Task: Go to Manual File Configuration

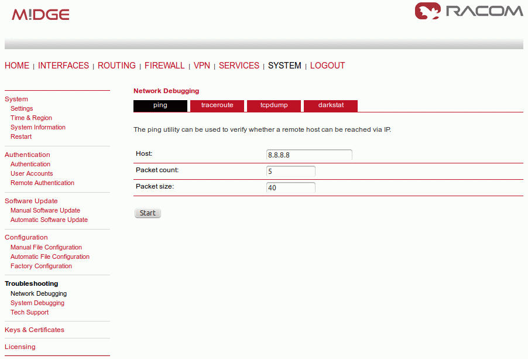Action: [x=46, y=247]
